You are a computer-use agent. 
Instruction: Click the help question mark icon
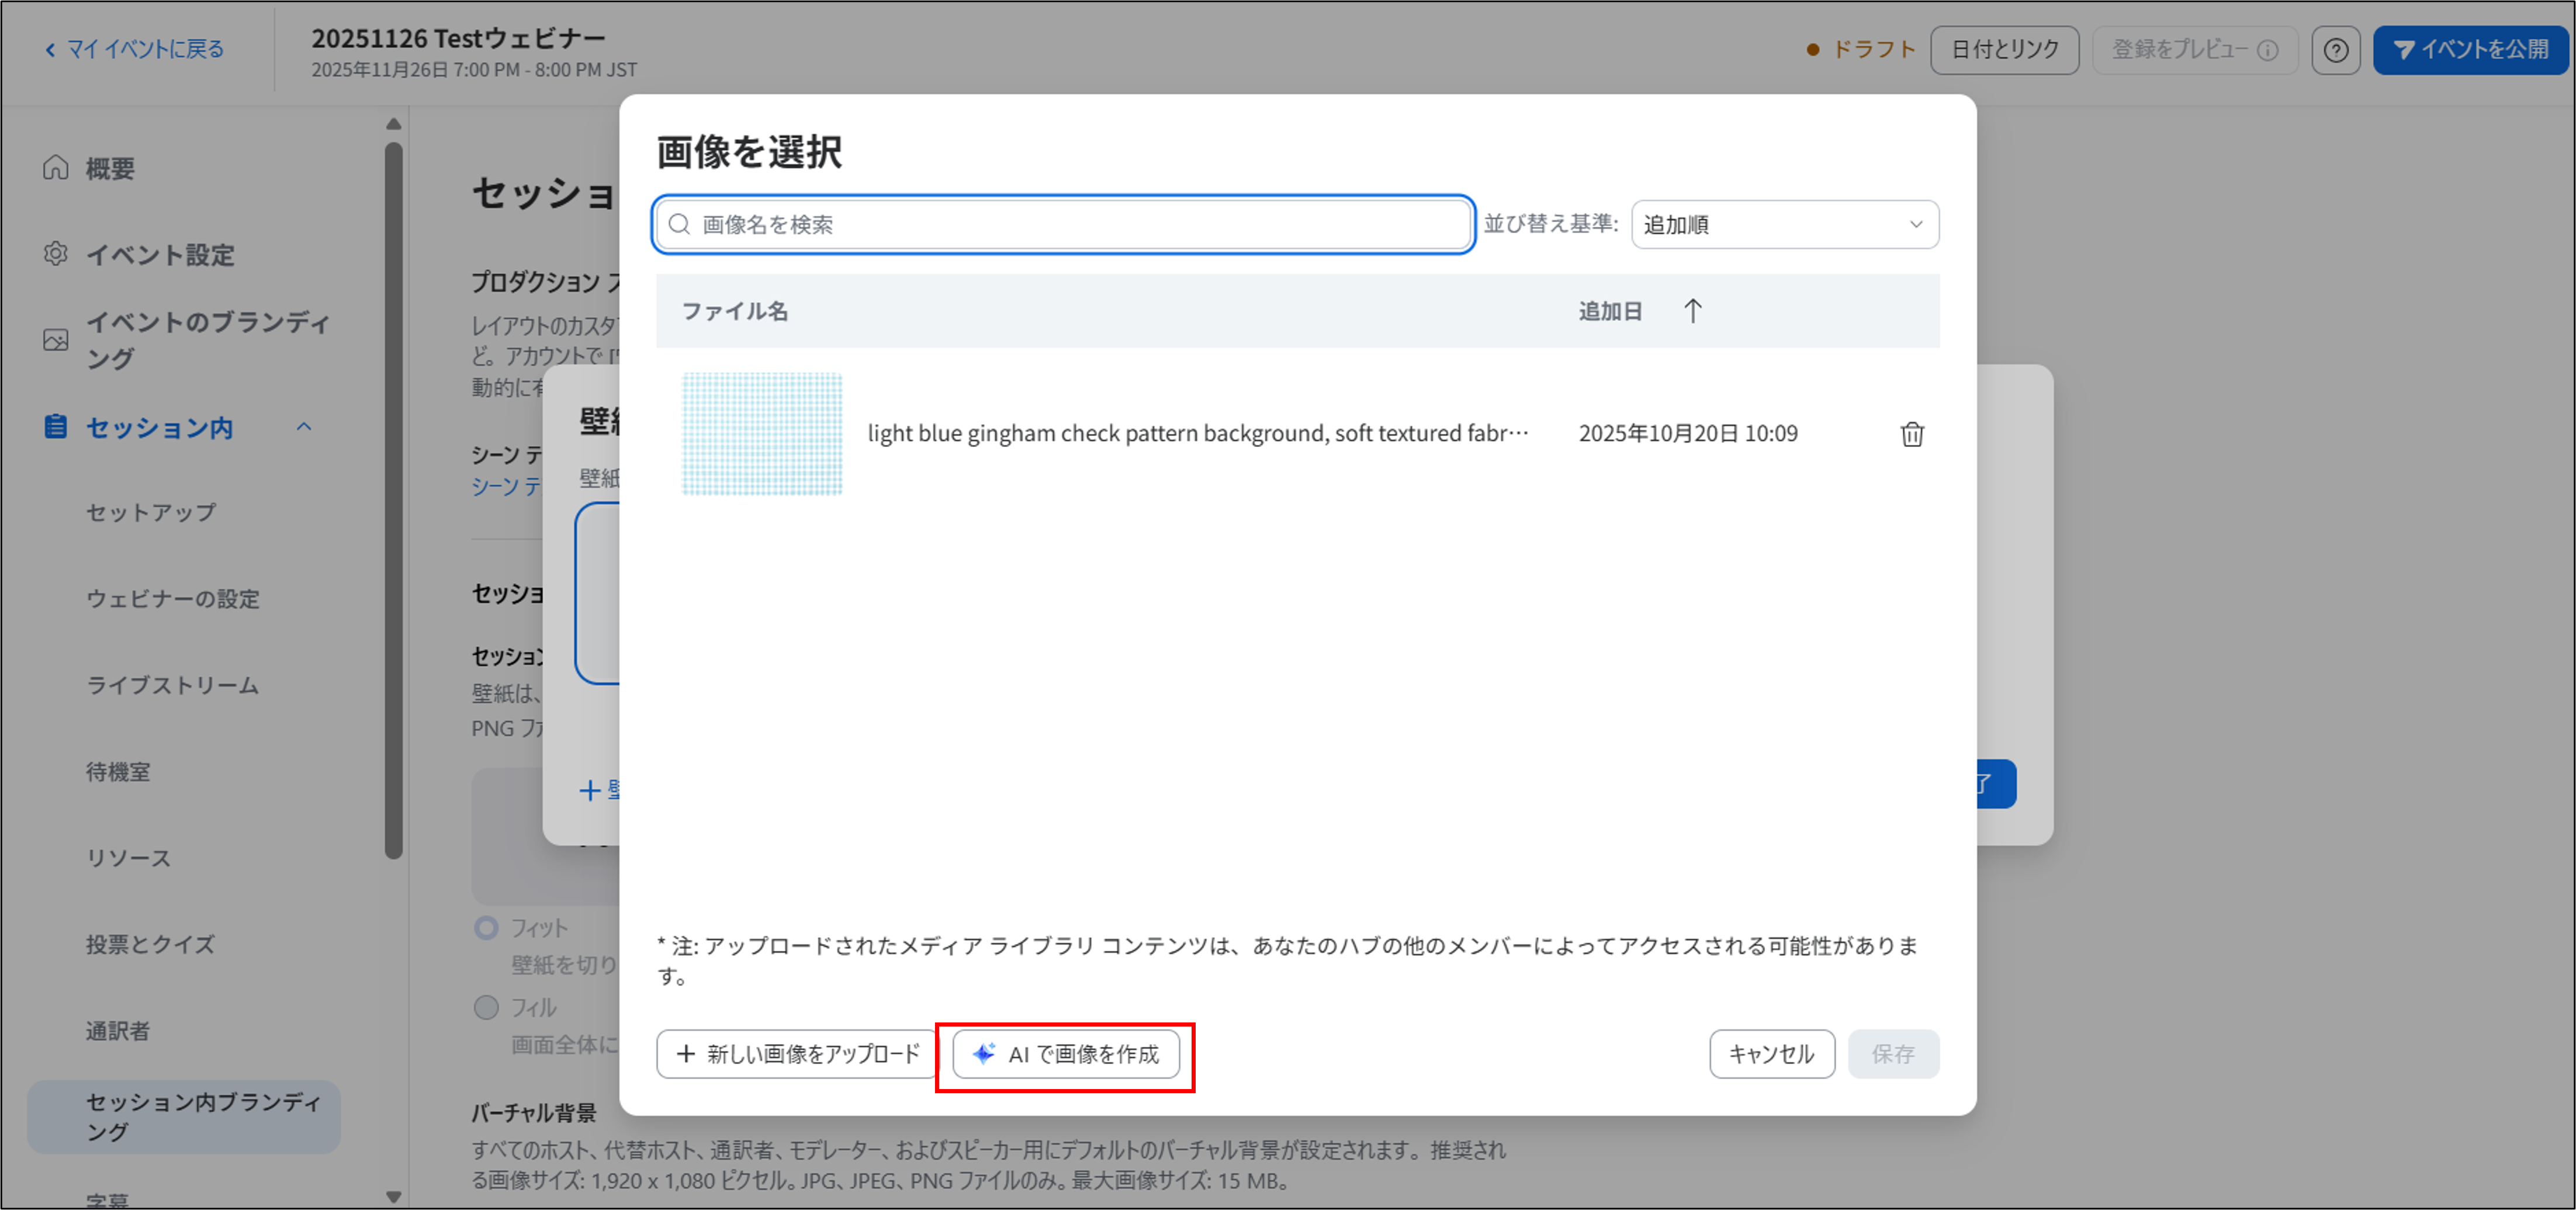coord(2335,50)
